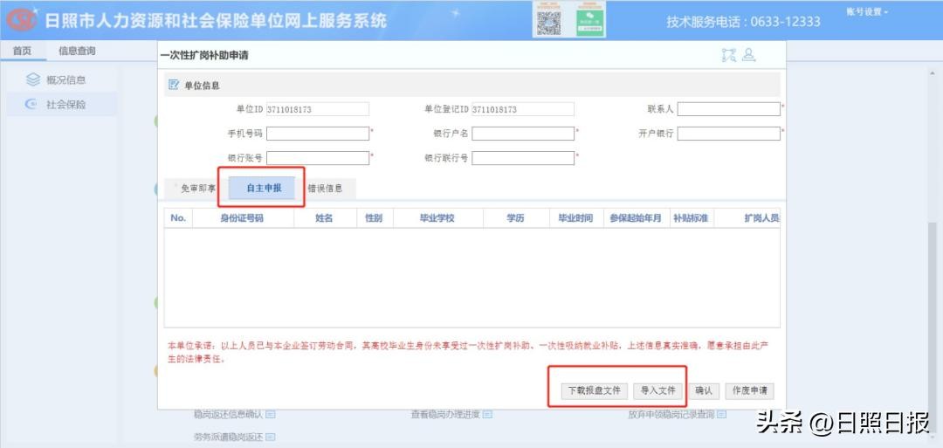
Task: Open the 信息查询 menu
Action: (77, 51)
